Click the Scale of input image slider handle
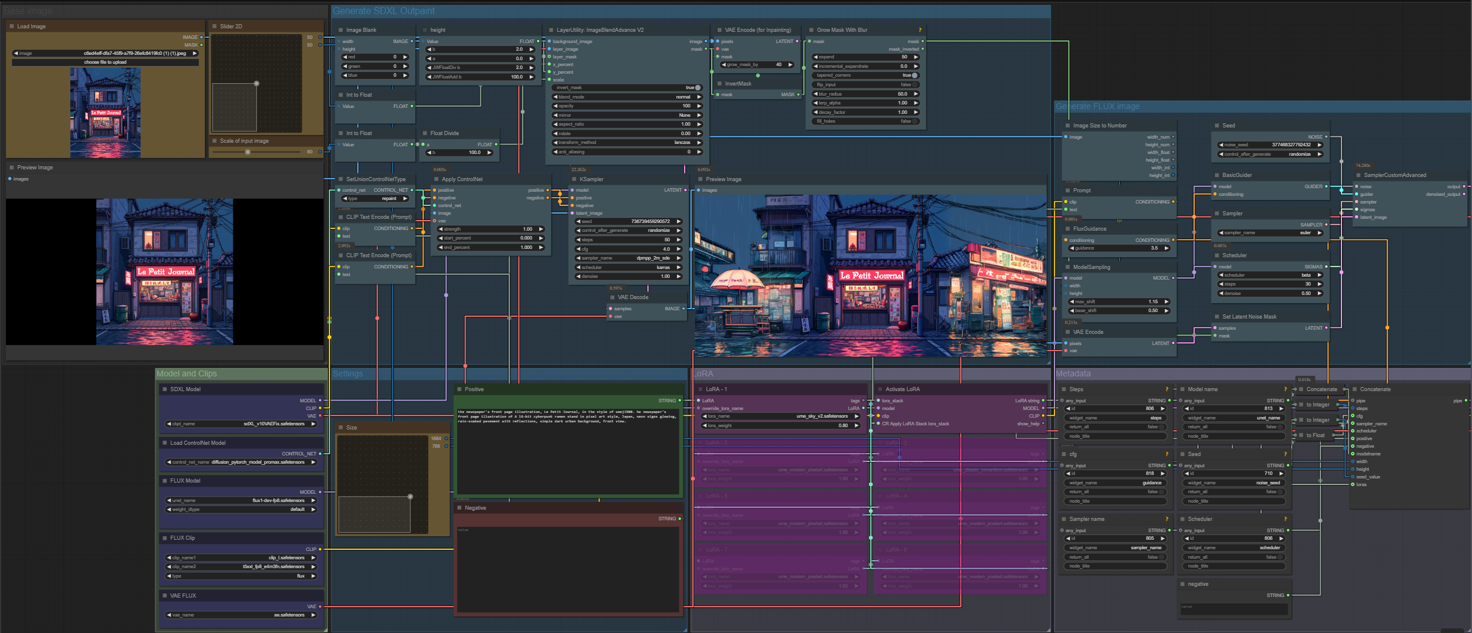This screenshot has width=1472, height=633. pos(247,152)
